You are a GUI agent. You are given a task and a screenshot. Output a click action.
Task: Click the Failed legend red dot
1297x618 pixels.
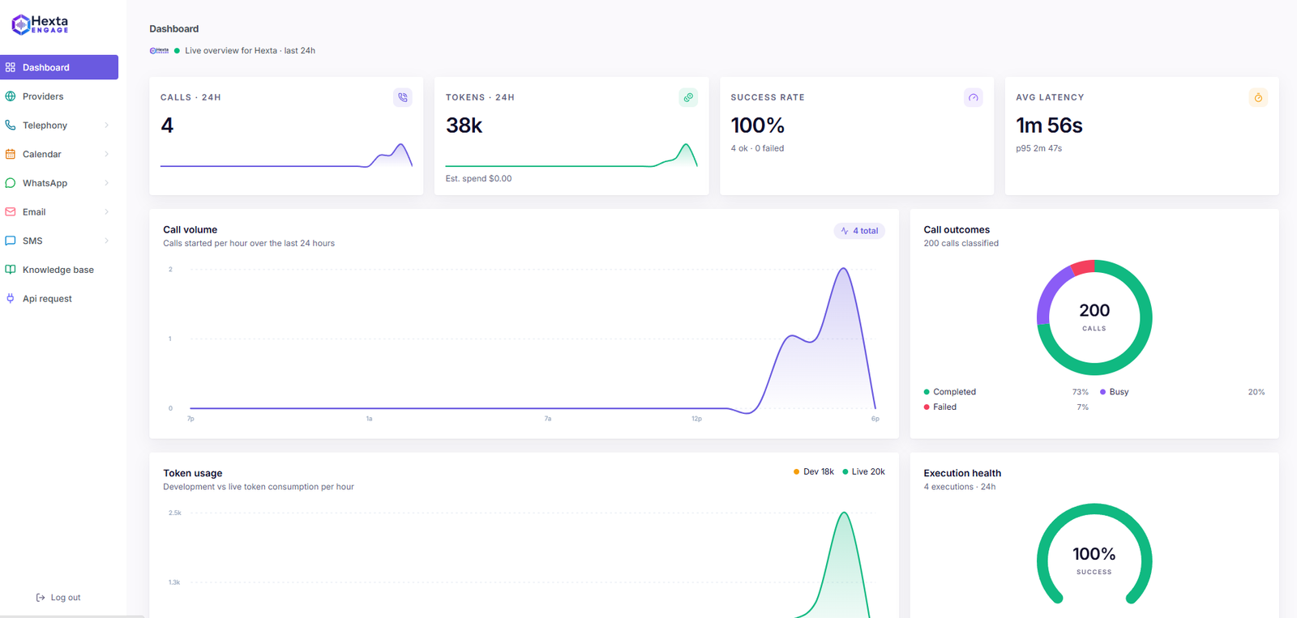pyautogui.click(x=927, y=407)
